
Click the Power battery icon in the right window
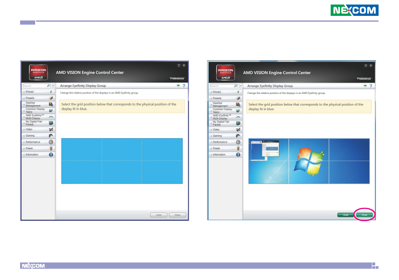tap(238, 148)
